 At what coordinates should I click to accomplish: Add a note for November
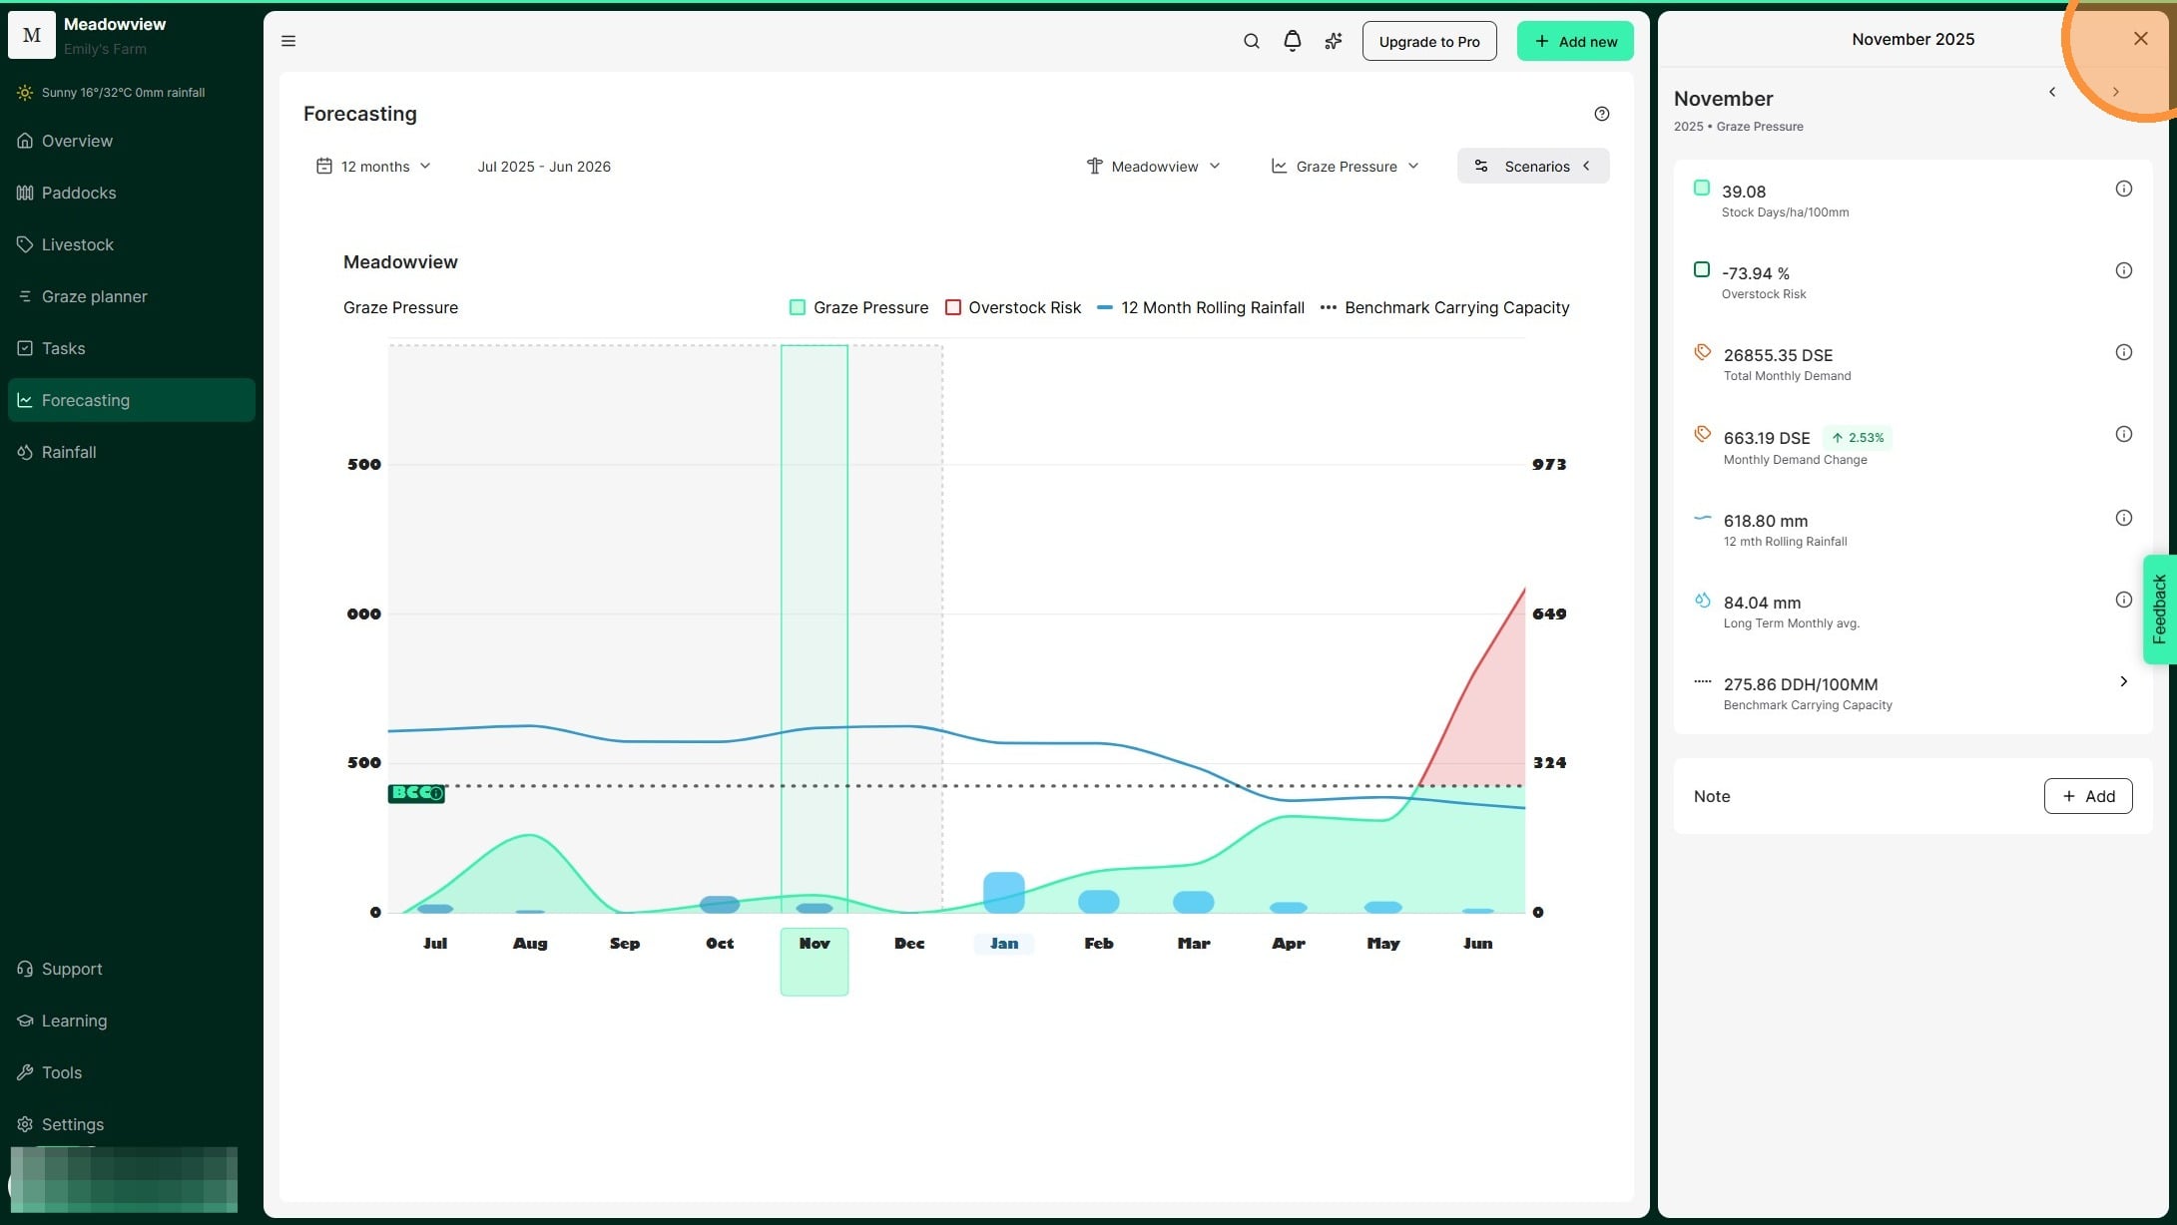(2087, 796)
